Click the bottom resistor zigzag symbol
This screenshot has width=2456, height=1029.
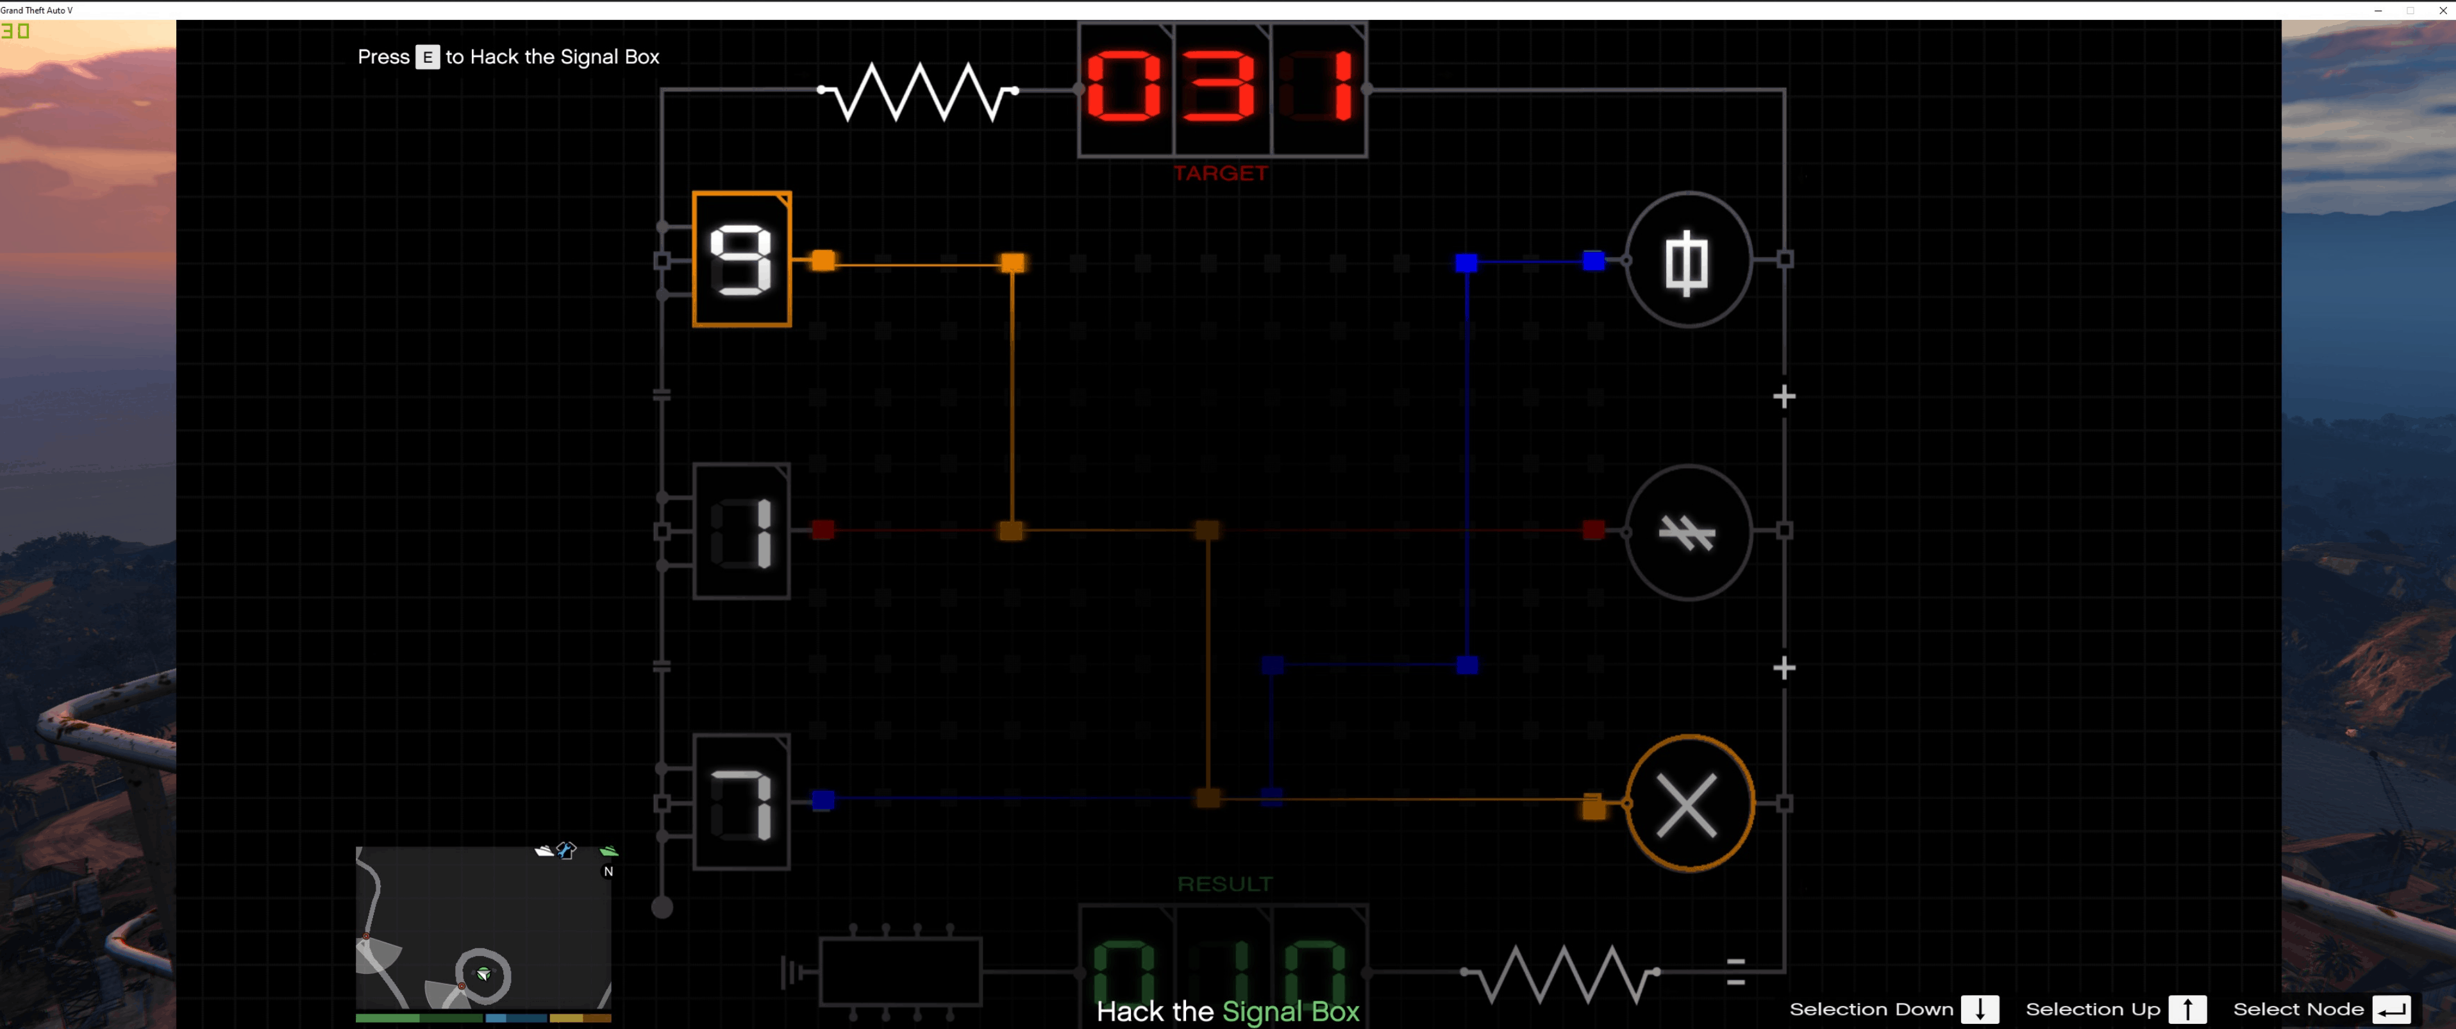(1561, 974)
